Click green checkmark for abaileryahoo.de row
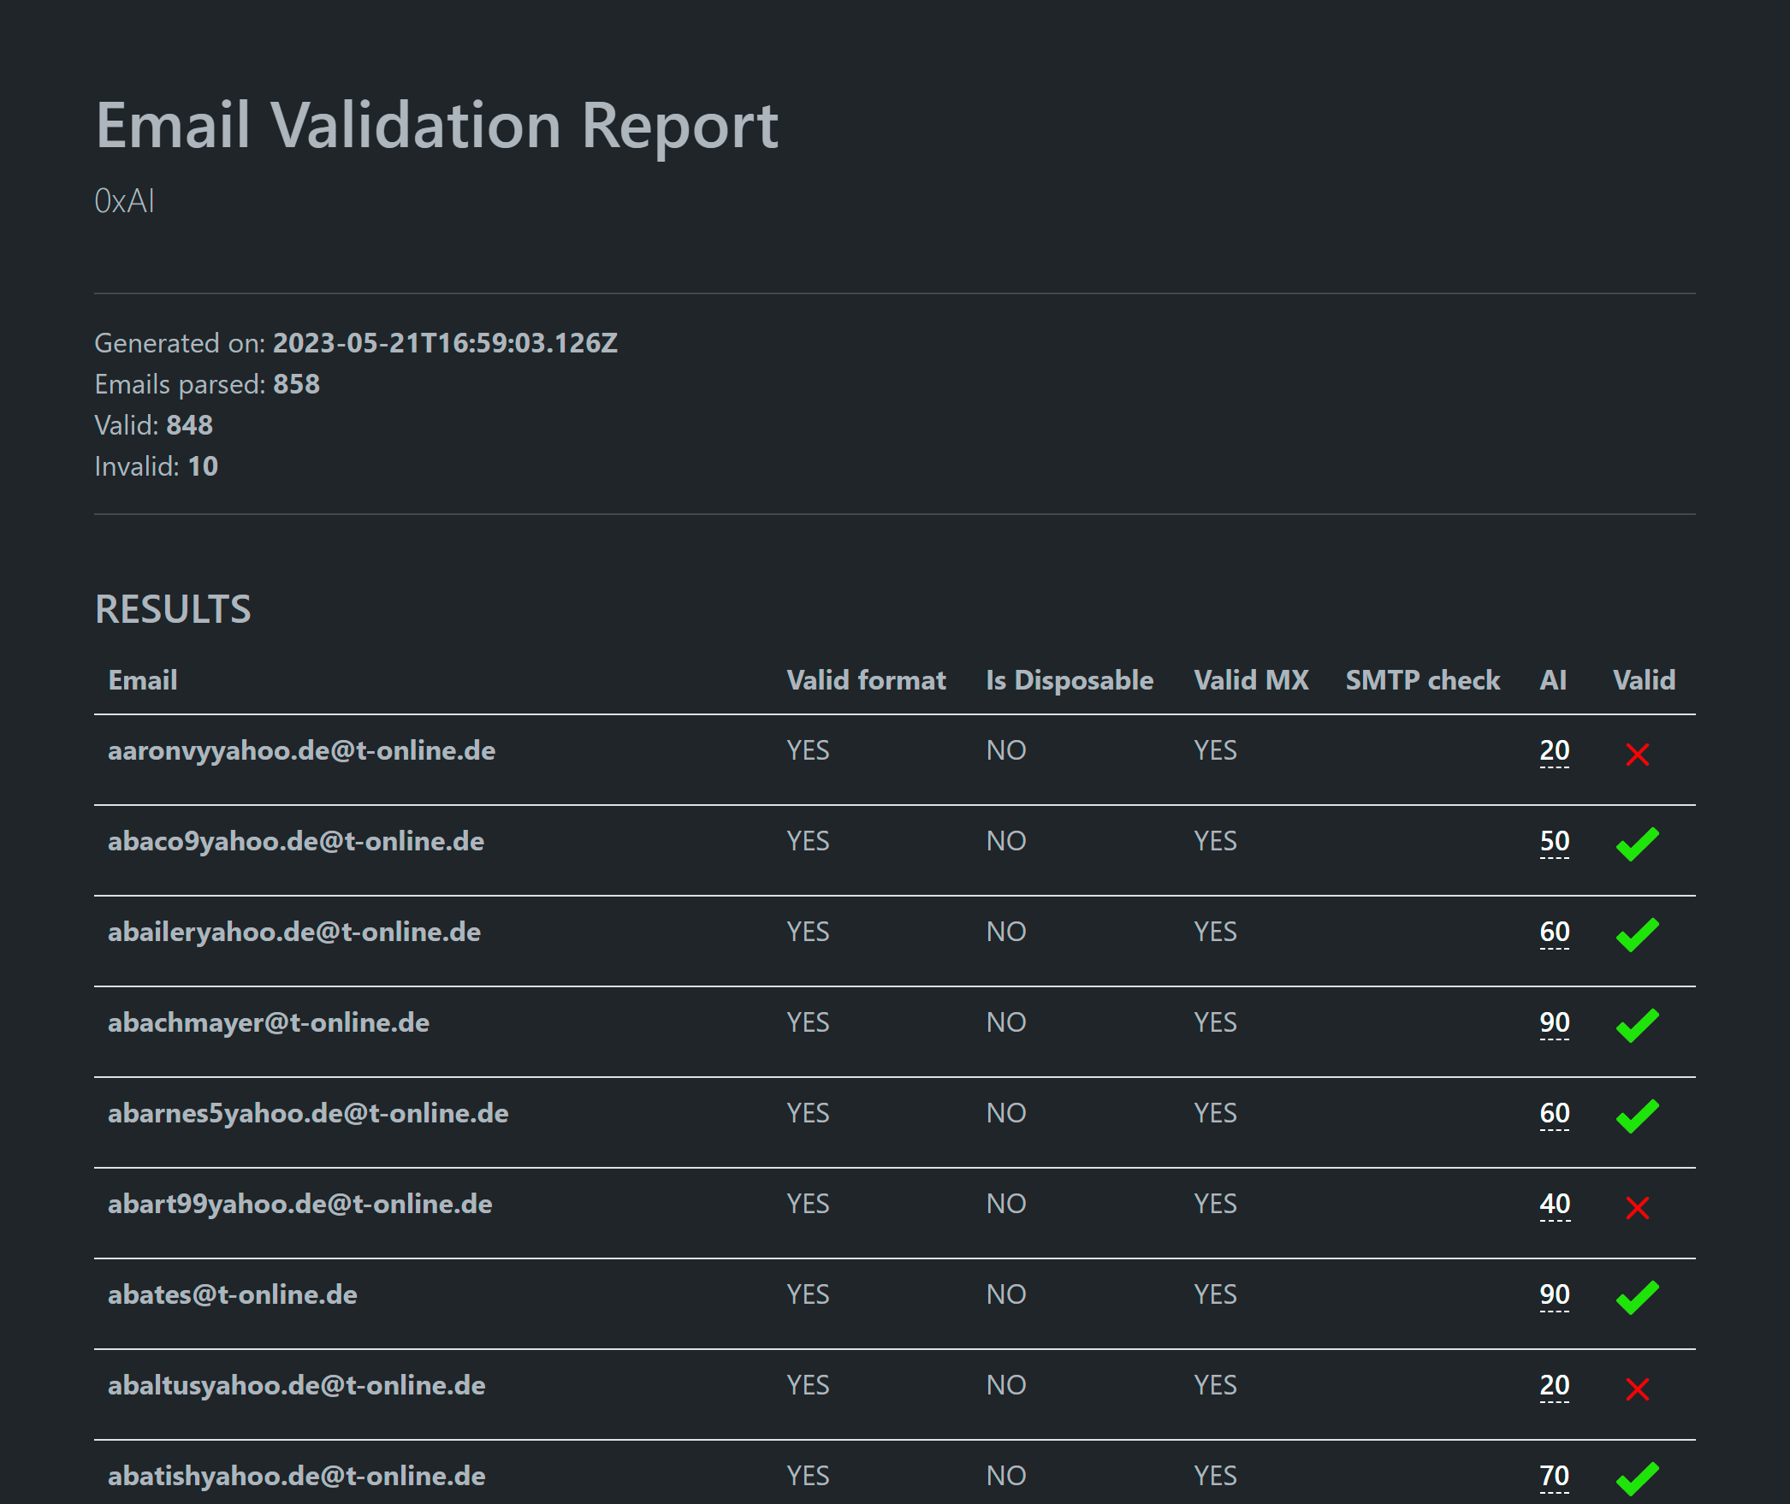This screenshot has width=1790, height=1504. click(1637, 935)
